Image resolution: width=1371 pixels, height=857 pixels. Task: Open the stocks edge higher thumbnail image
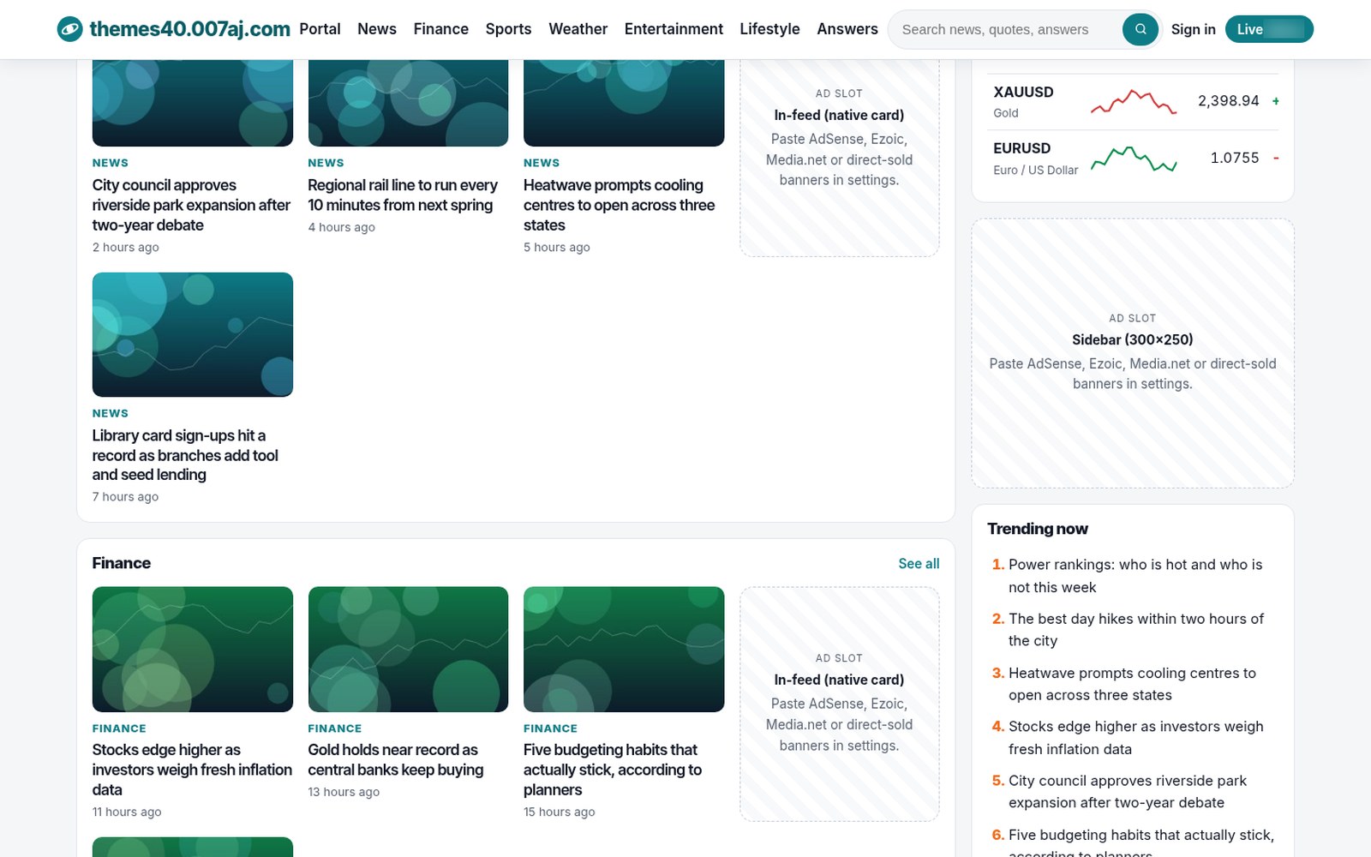coord(193,649)
